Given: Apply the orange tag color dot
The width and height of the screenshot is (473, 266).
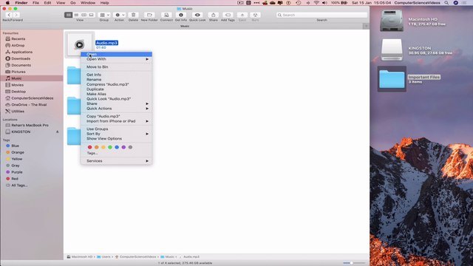Looking at the screenshot, I should (97, 147).
